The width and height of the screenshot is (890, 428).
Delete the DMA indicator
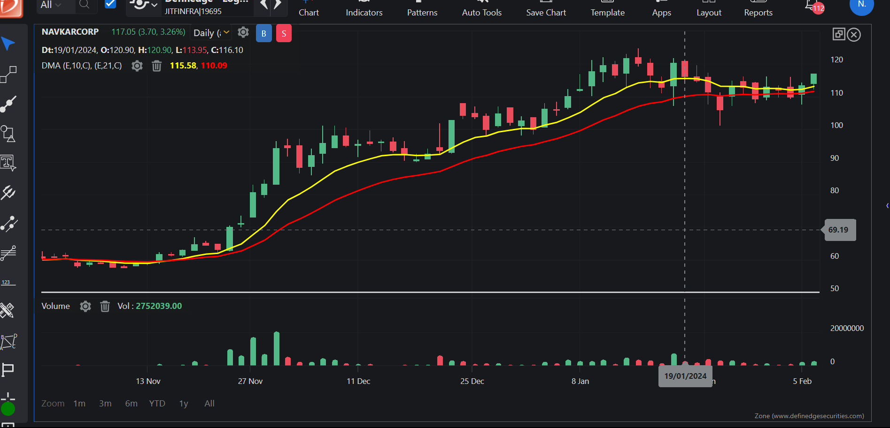157,66
